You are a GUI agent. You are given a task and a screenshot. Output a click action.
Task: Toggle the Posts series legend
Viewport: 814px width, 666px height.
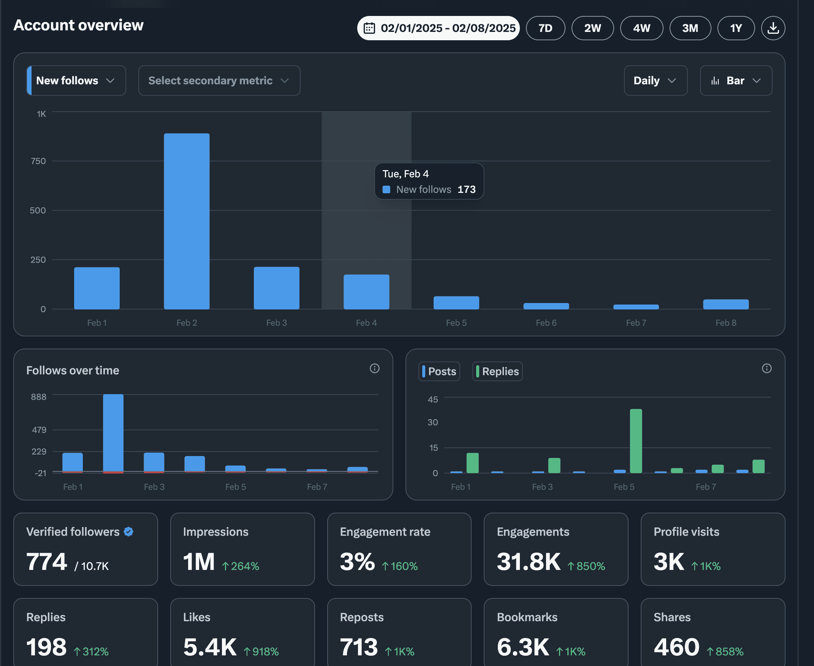[439, 371]
